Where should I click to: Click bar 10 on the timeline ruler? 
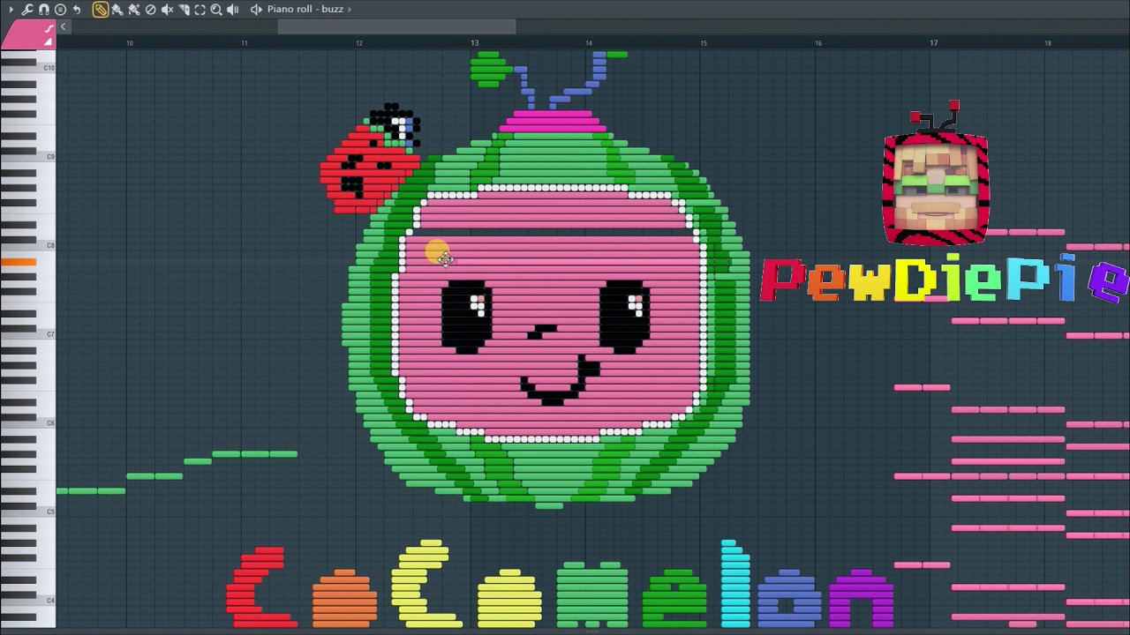point(130,43)
